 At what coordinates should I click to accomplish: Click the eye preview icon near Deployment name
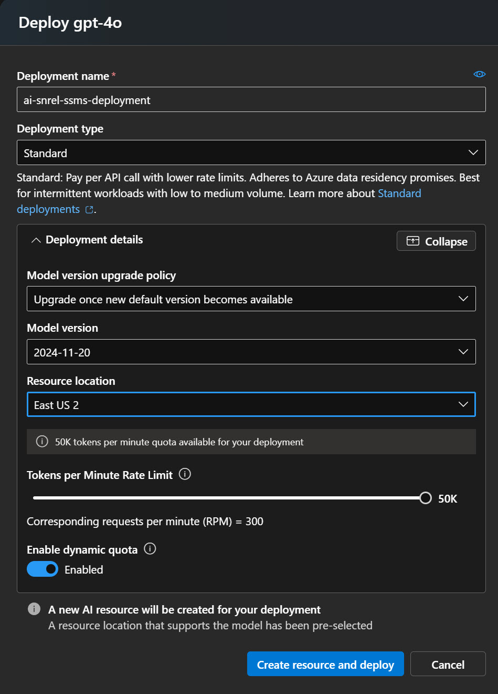479,74
